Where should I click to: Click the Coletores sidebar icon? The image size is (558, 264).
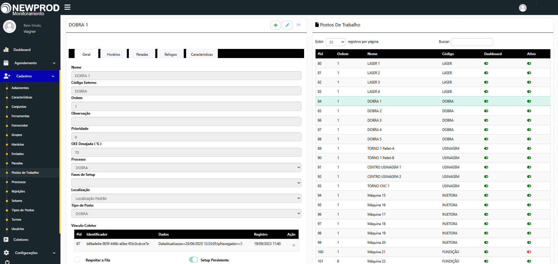(x=6, y=240)
